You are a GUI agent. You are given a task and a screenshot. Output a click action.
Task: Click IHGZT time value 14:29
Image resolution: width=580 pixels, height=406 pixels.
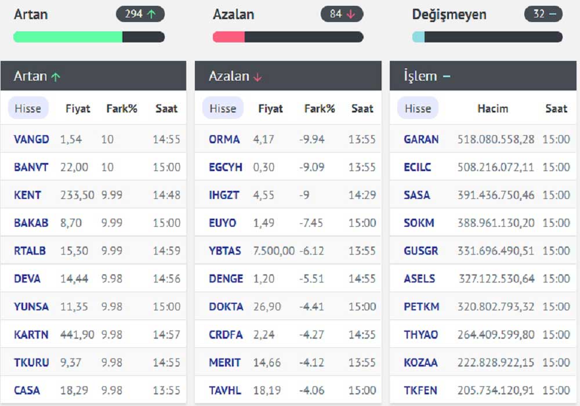362,195
